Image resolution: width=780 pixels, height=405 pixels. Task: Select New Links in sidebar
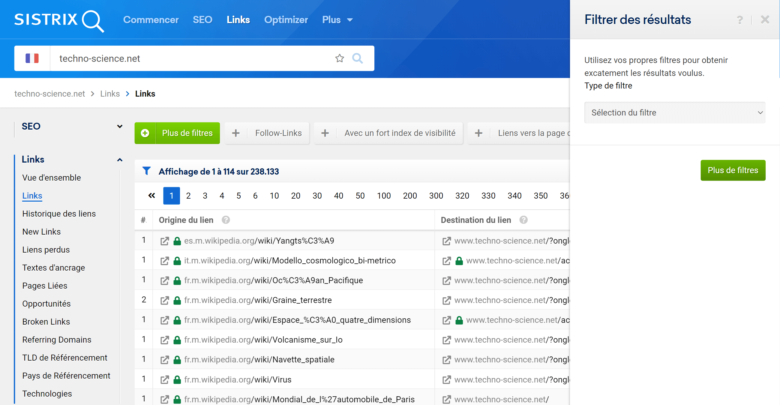tap(41, 232)
